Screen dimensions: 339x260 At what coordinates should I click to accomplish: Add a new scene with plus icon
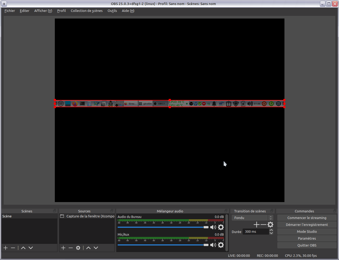(6, 248)
